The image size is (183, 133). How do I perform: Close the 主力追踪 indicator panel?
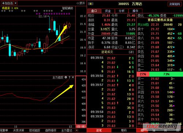point(73,77)
